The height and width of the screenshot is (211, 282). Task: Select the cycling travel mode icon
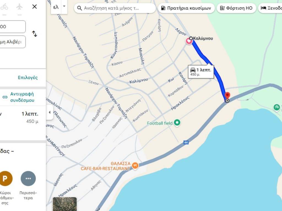(x=4, y=7)
